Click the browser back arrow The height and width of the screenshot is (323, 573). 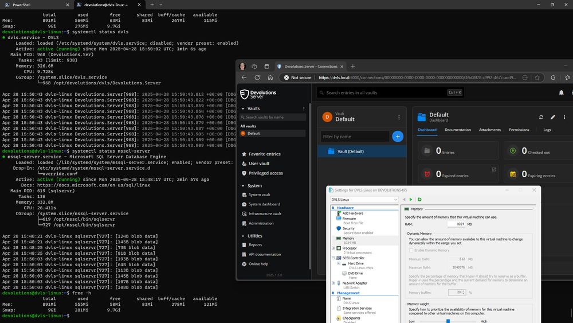click(x=244, y=77)
